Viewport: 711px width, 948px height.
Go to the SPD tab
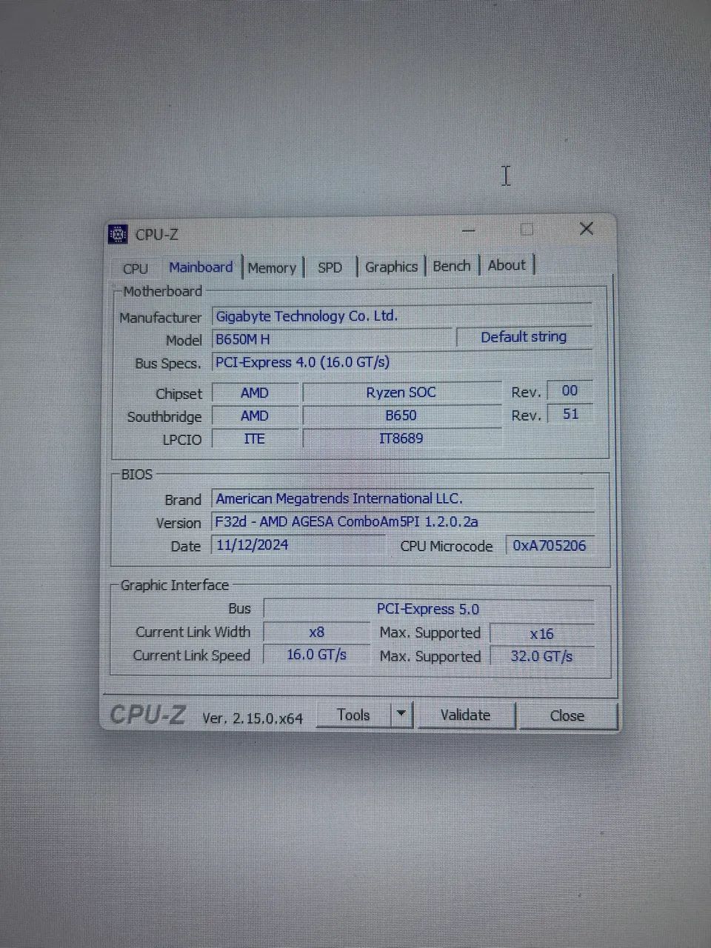(x=330, y=267)
